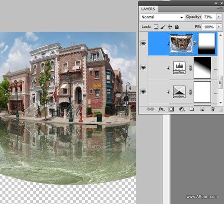Select the LAYERS panel tab
Viewport: 224px width, 204px height.
coord(148,9)
